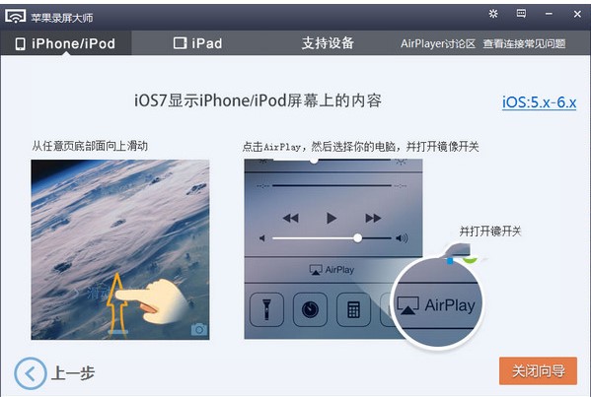Open the AirPlayer讨论区 link
The width and height of the screenshot is (591, 397).
pos(438,44)
